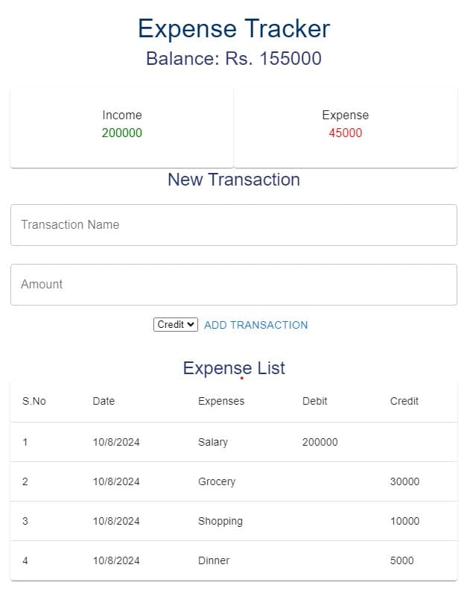Image resolution: width=470 pixels, height=591 pixels.
Task: Click the Debit column header
Action: click(315, 401)
